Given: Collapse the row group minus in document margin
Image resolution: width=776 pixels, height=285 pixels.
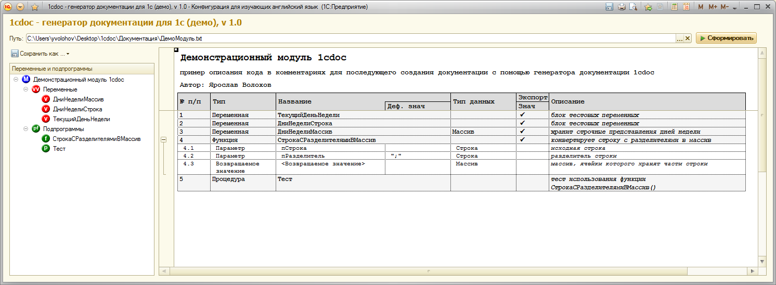Looking at the screenshot, I should [163, 140].
